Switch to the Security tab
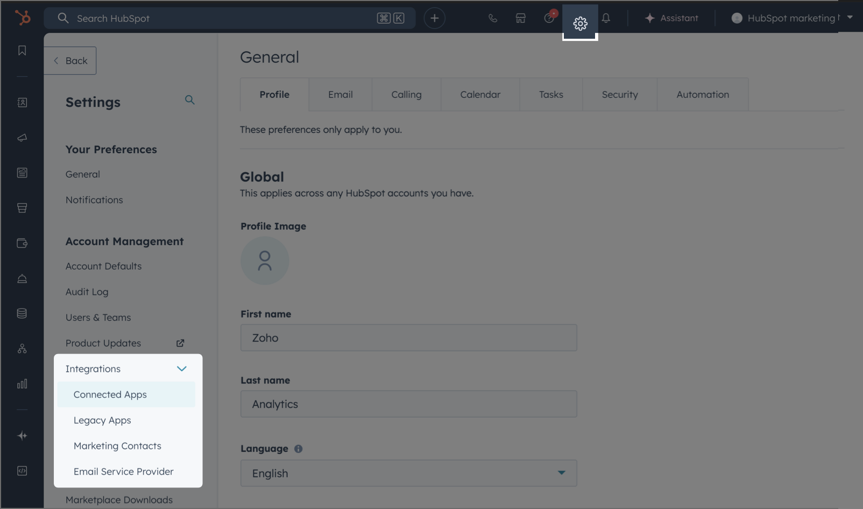Image resolution: width=863 pixels, height=509 pixels. point(620,95)
